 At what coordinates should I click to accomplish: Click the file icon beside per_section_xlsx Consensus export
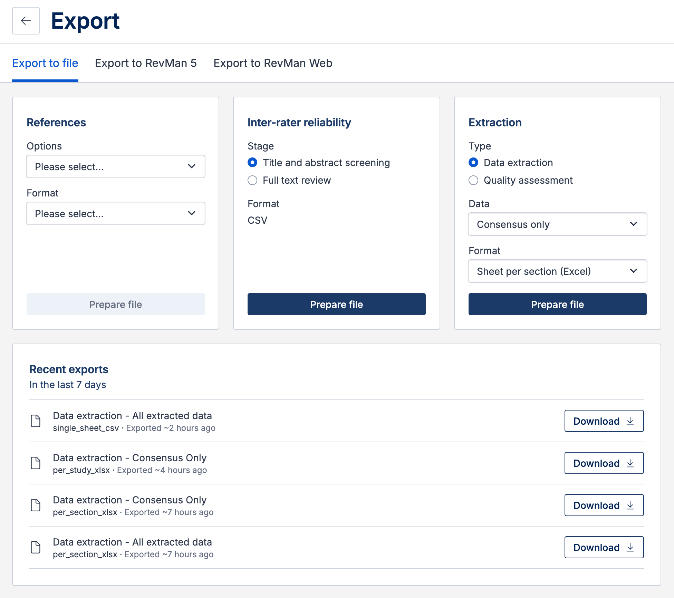[36, 505]
